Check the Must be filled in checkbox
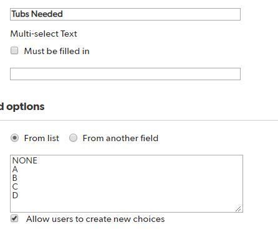 [14, 50]
